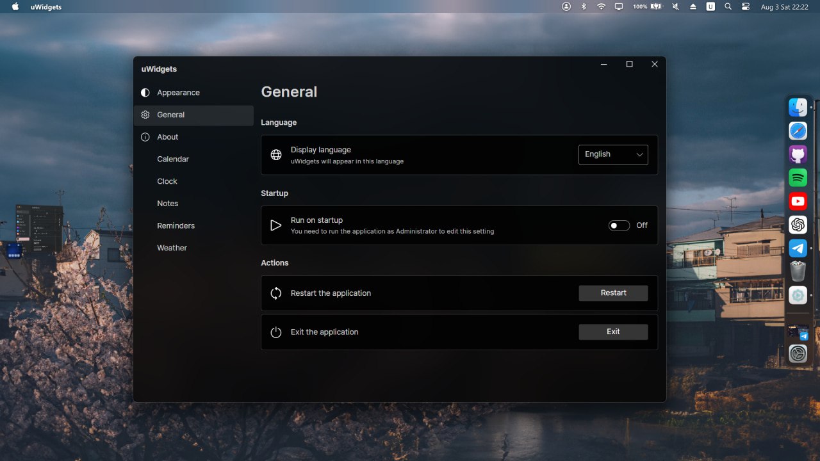Click the muted volume icon in menu bar

675,6
